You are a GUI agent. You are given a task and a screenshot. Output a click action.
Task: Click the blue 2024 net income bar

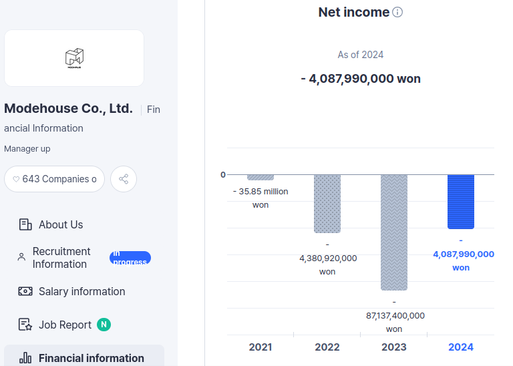point(461,202)
